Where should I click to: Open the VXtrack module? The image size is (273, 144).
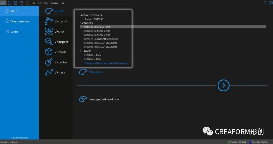pyautogui.click(x=49, y=72)
